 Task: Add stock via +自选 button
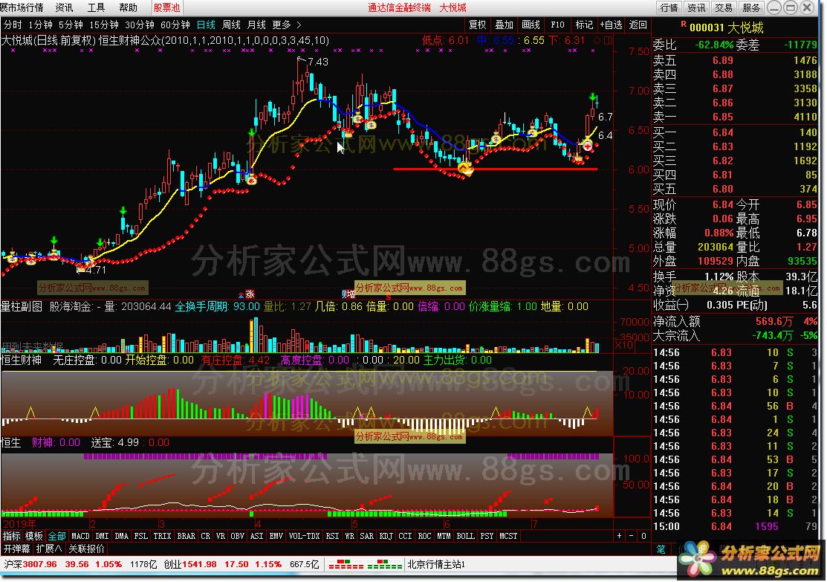(611, 25)
